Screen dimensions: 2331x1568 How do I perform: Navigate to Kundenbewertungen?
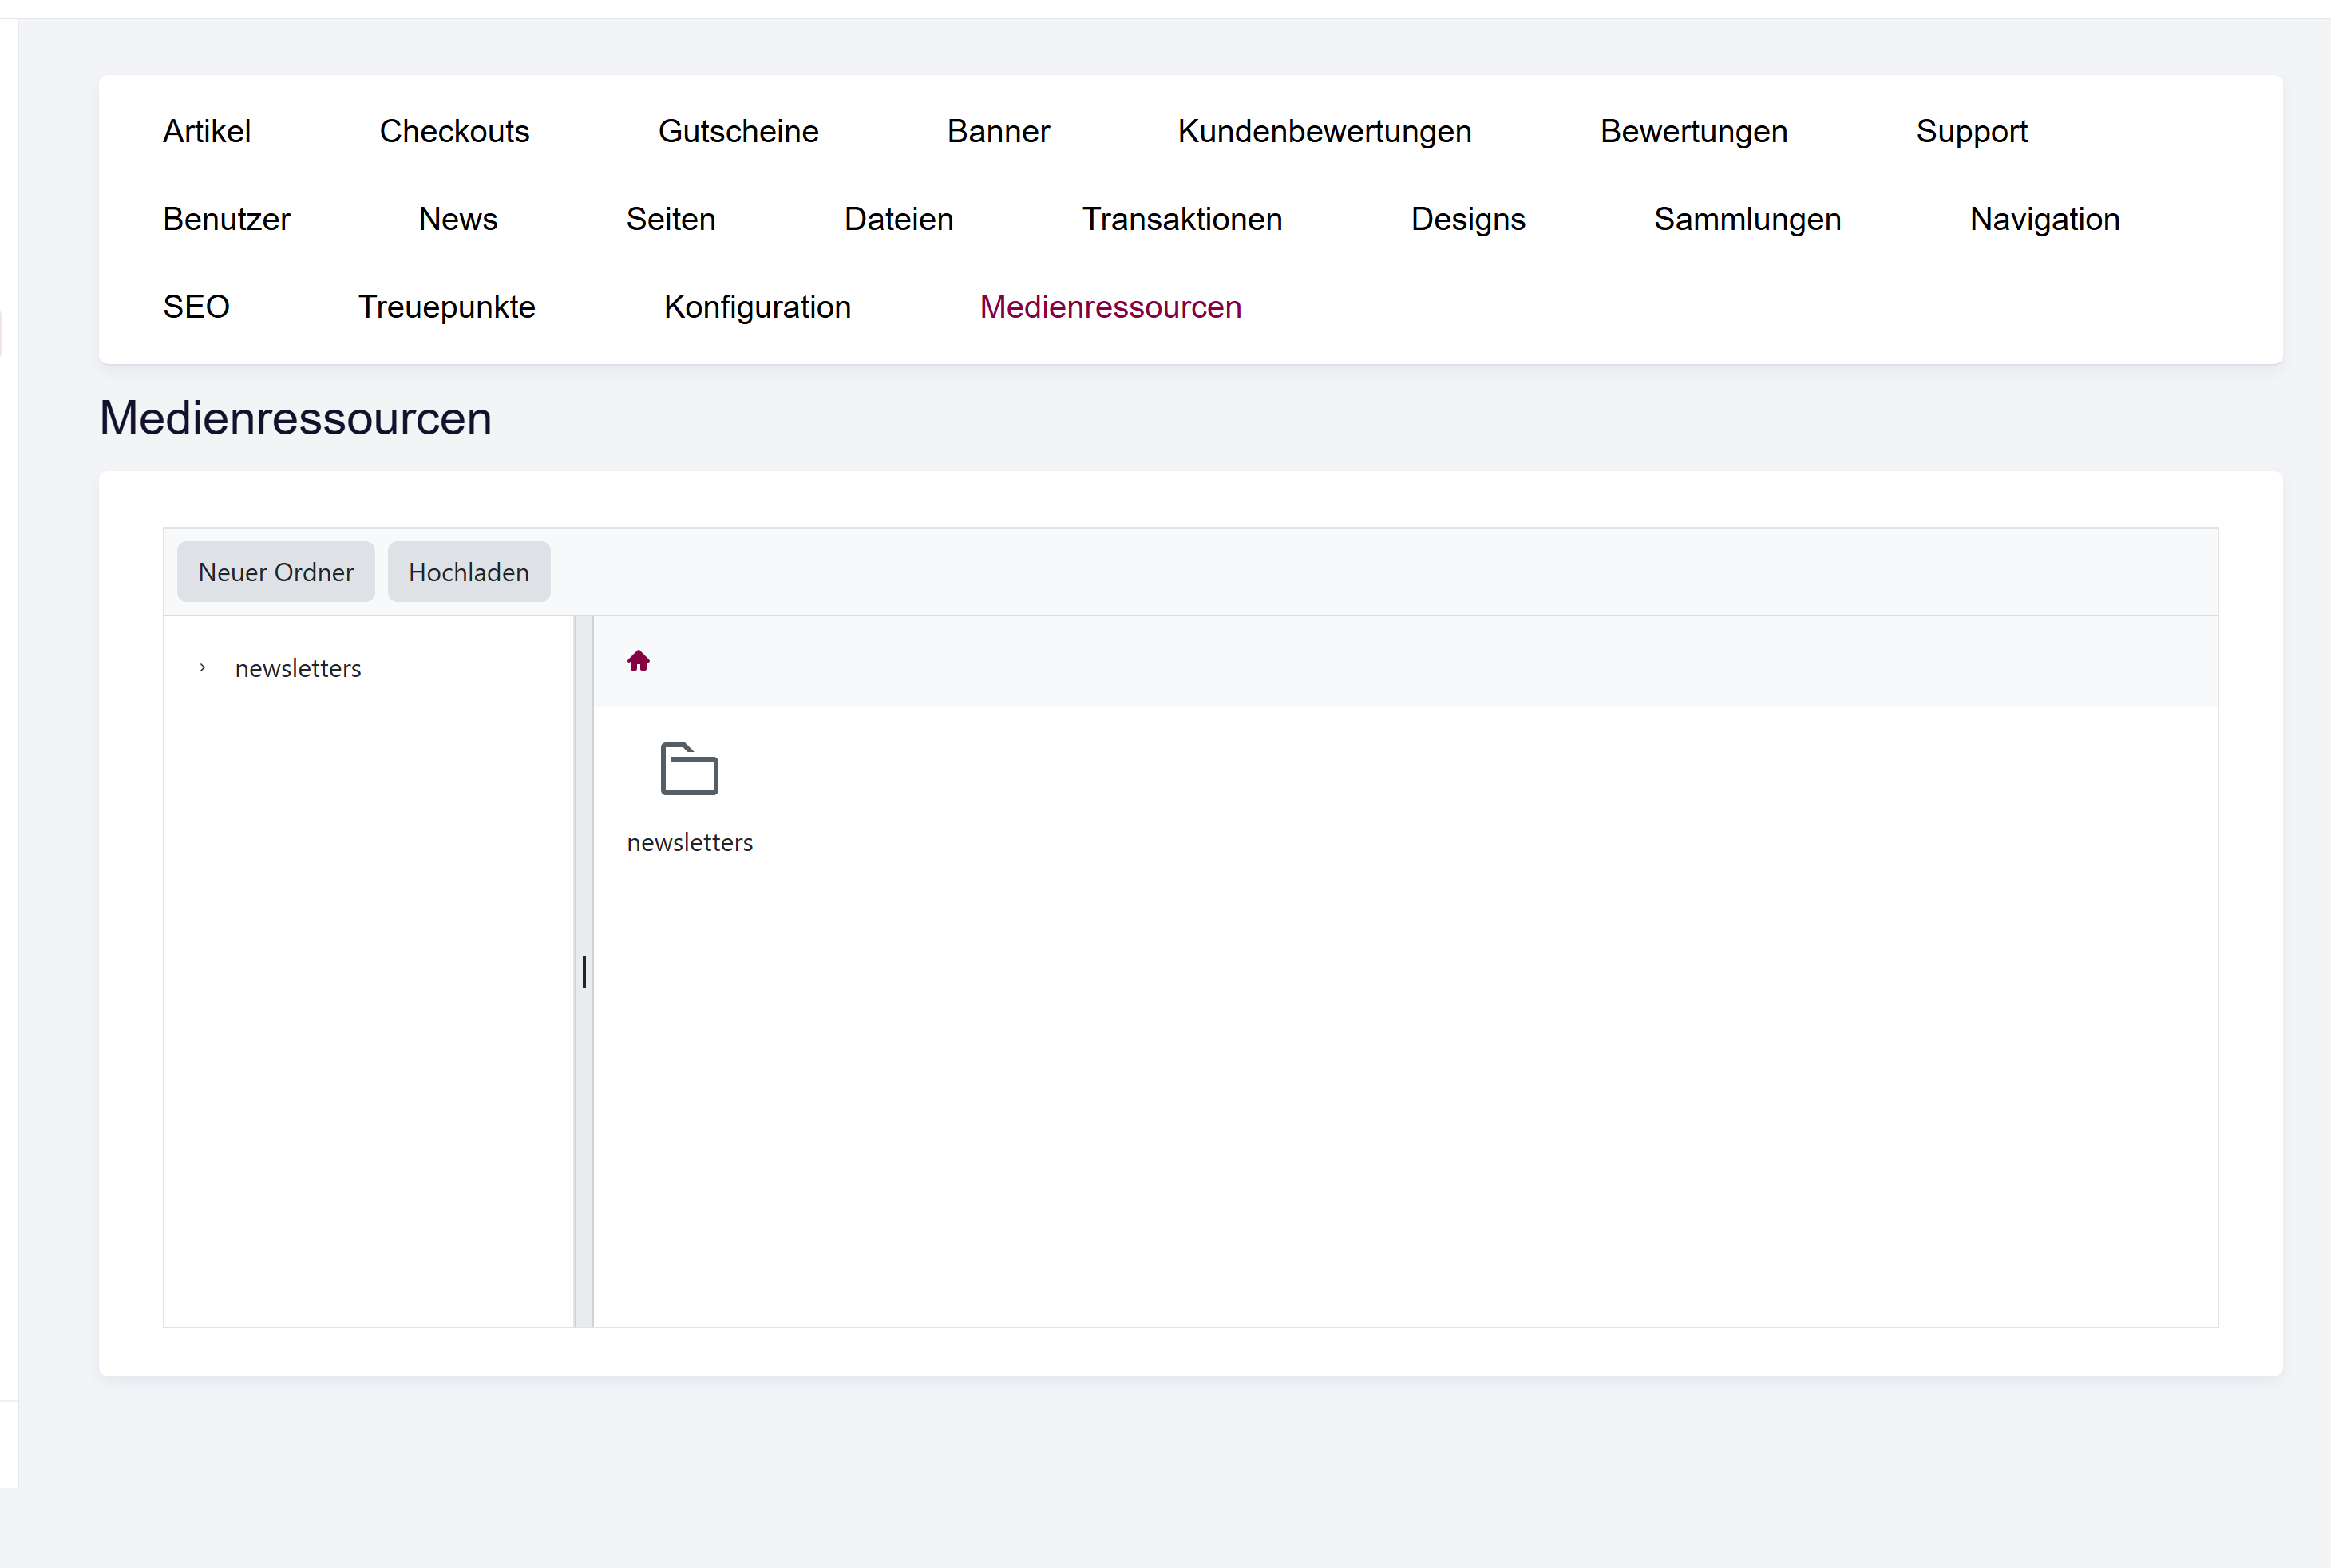coord(1324,131)
